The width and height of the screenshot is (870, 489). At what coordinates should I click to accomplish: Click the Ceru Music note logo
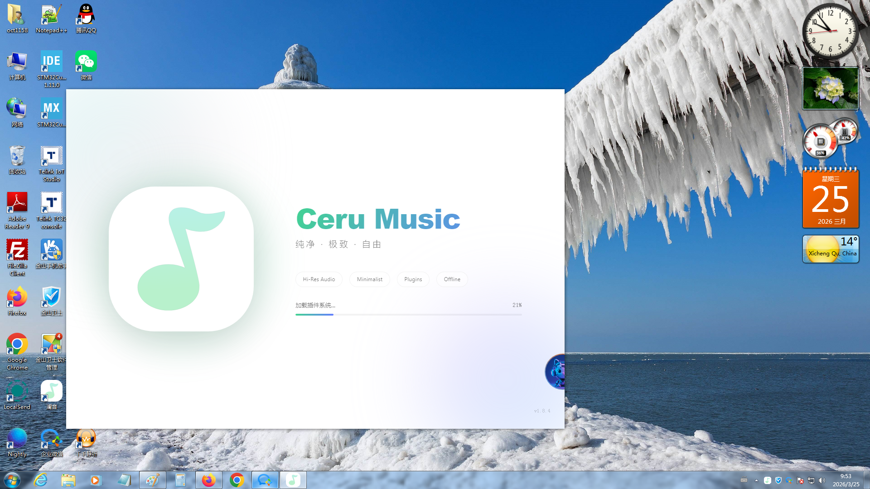coord(181,259)
